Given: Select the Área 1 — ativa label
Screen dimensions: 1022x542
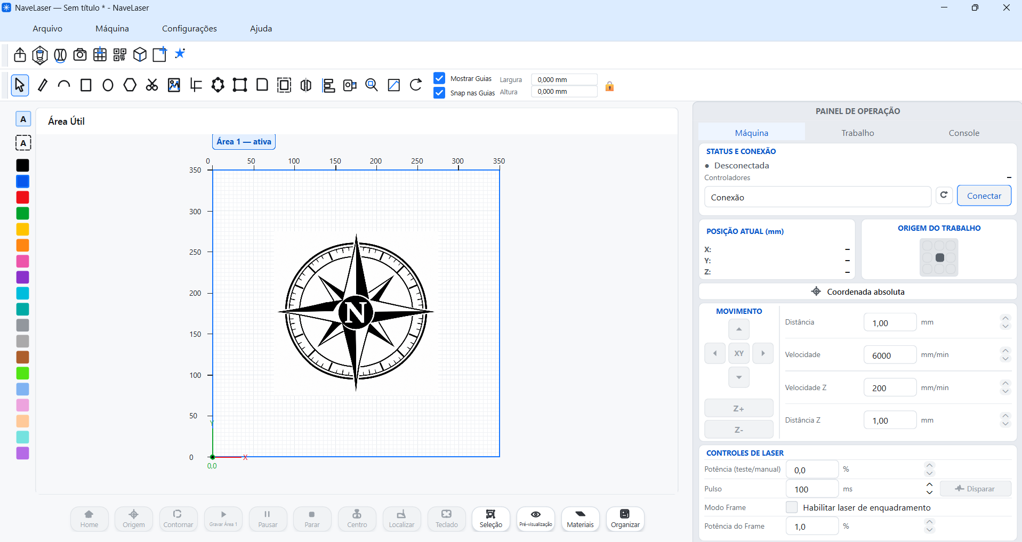Looking at the screenshot, I should click(x=244, y=142).
